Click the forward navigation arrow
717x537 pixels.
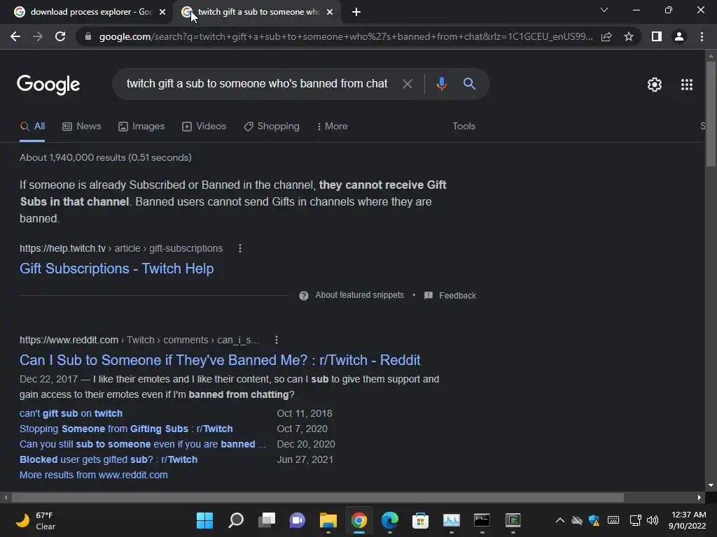[x=38, y=36]
